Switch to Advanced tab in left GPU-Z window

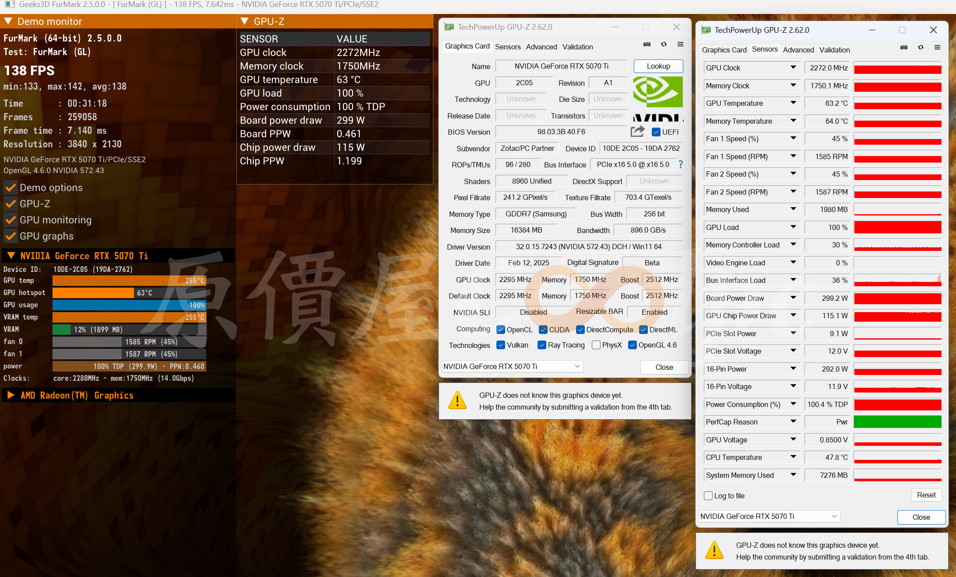pyautogui.click(x=541, y=47)
